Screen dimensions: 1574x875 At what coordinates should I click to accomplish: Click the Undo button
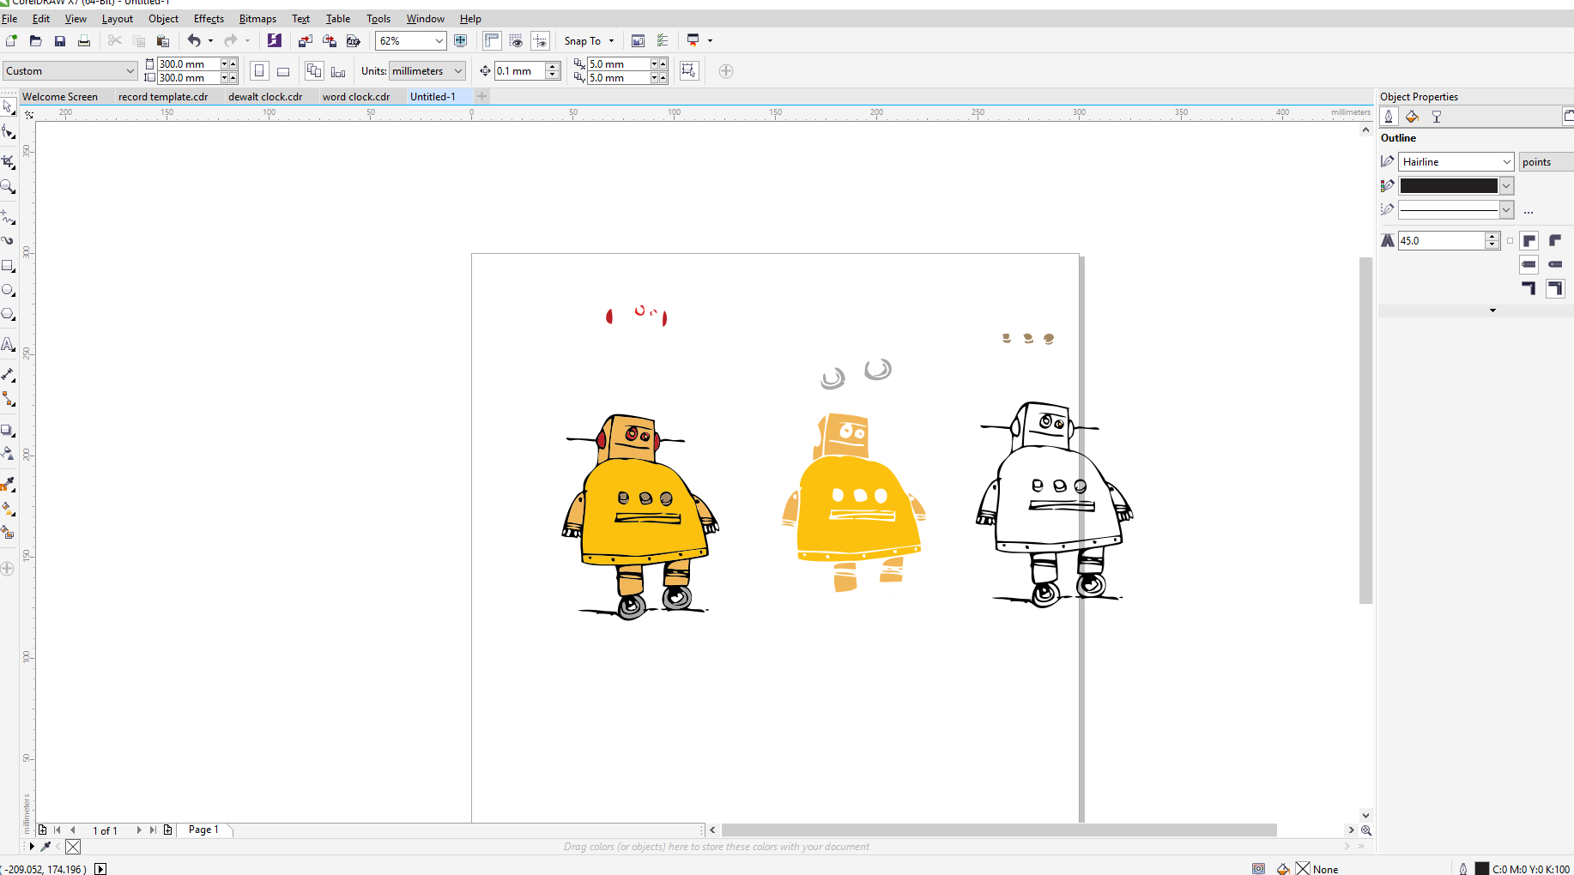pos(194,40)
